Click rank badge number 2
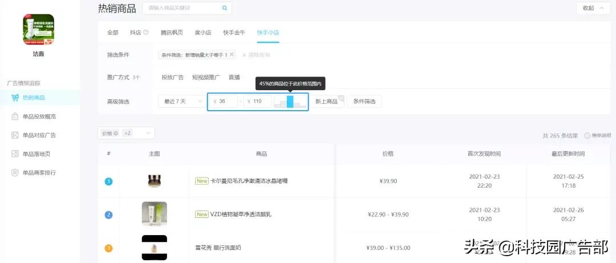Image resolution: width=616 pixels, height=263 pixels. [108, 215]
